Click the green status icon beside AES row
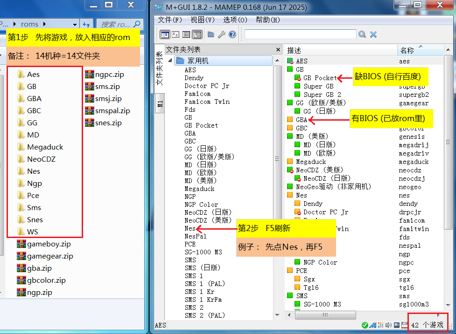The image size is (456, 334). tap(290, 61)
